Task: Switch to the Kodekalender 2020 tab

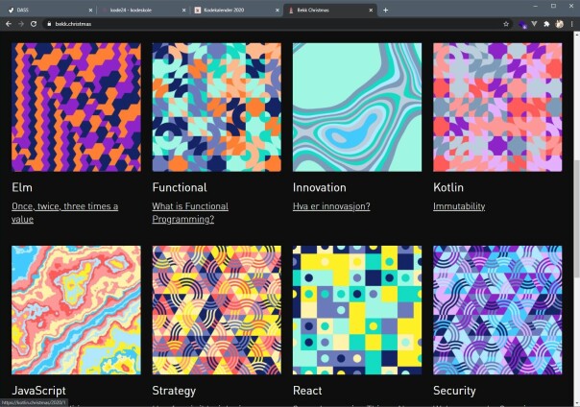Action: click(x=237, y=11)
